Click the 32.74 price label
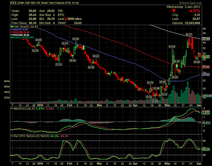Screen dimensions: 212x166 (65, 43)
